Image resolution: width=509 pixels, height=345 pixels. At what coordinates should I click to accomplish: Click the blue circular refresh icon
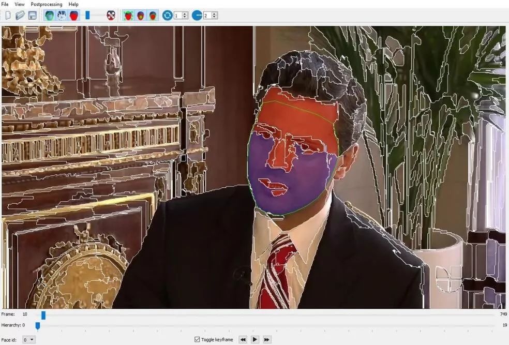tap(167, 16)
